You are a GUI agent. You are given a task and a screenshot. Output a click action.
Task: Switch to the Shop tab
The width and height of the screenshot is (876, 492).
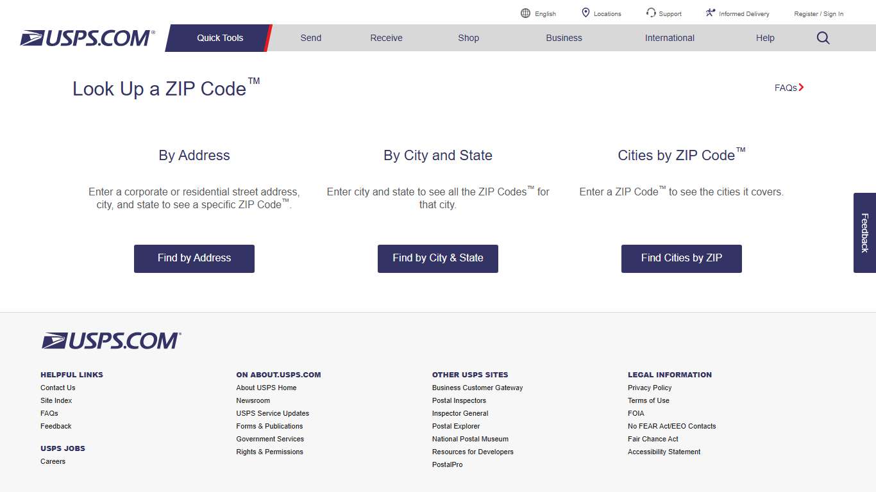point(468,38)
